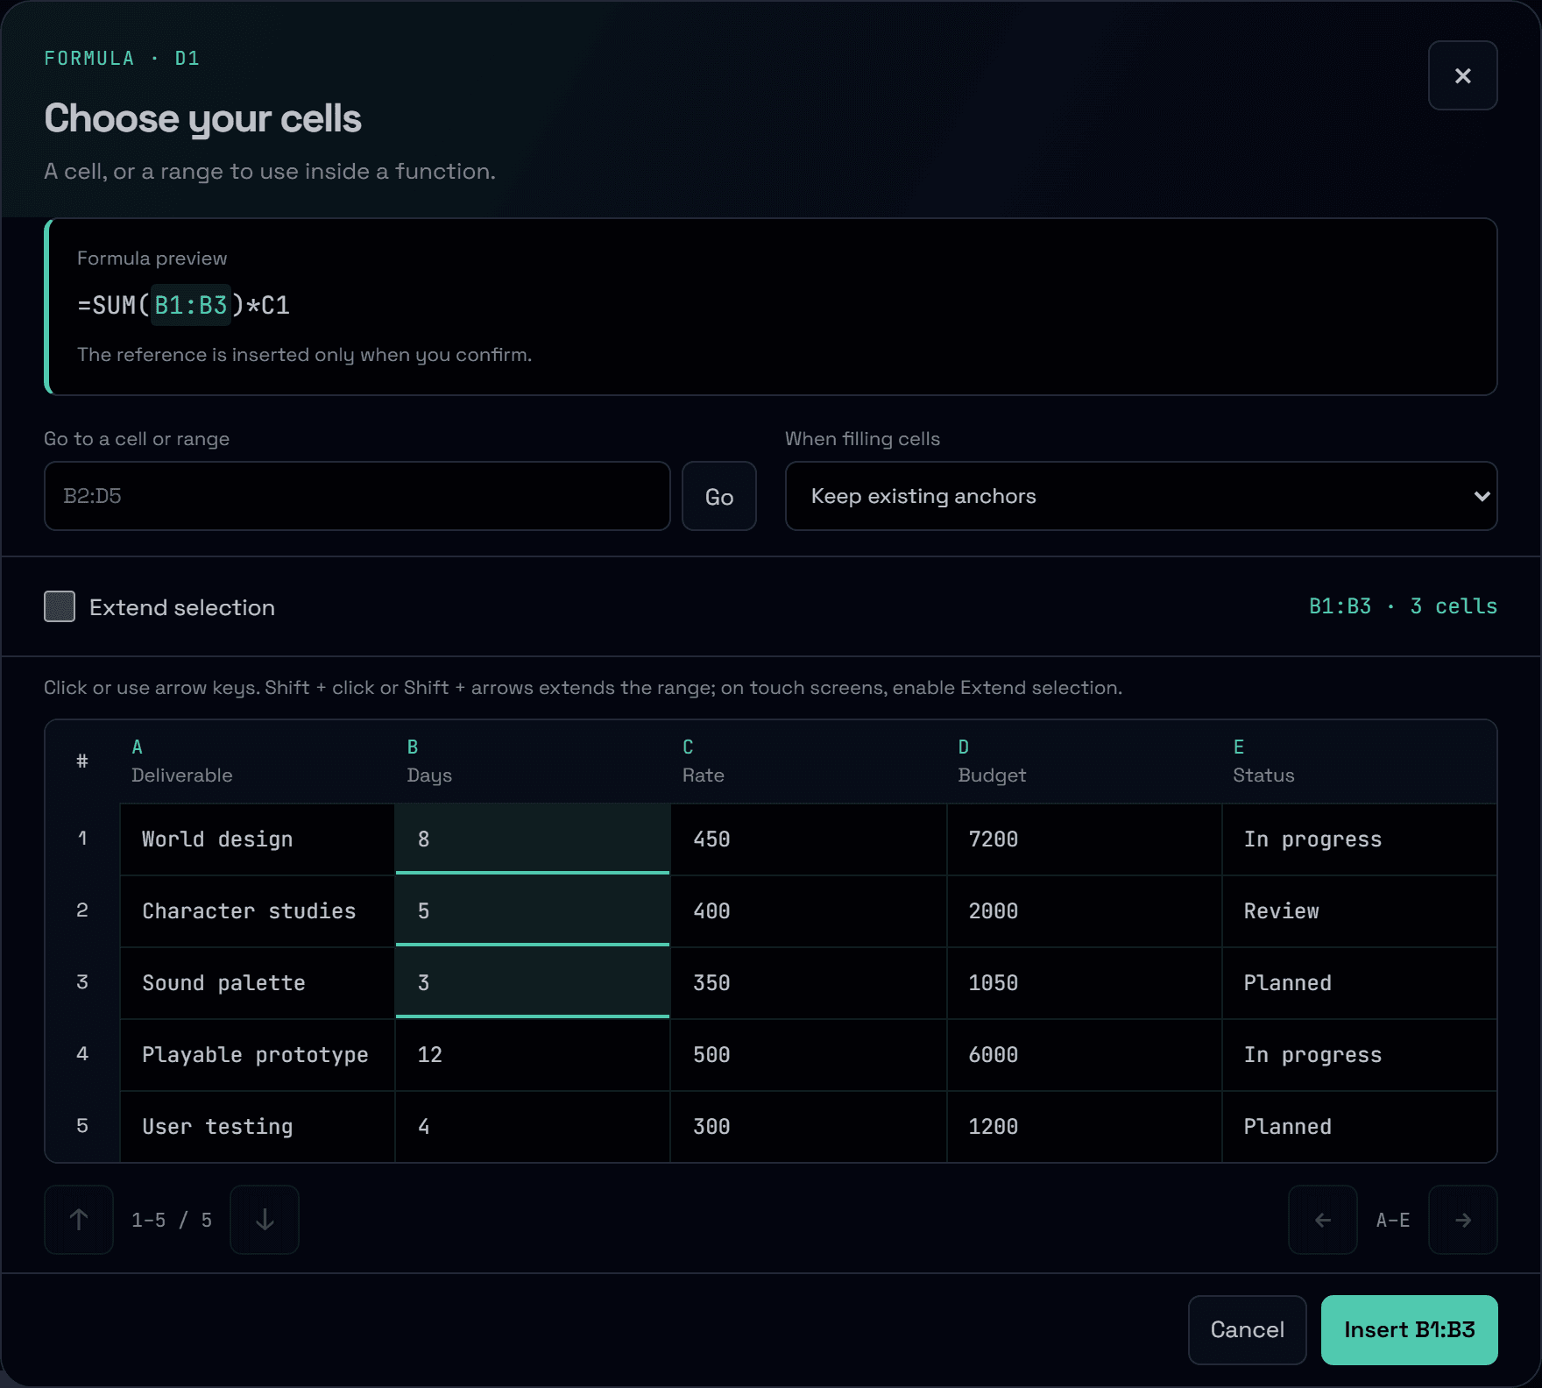This screenshot has height=1388, width=1542.
Task: Show previous columns with left arrow
Action: coord(1323,1220)
